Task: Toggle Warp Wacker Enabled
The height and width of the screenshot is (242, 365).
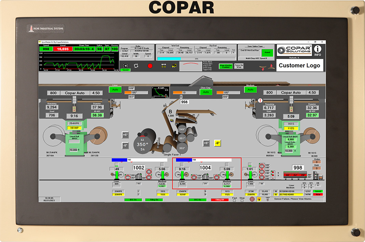Action: [x=225, y=66]
